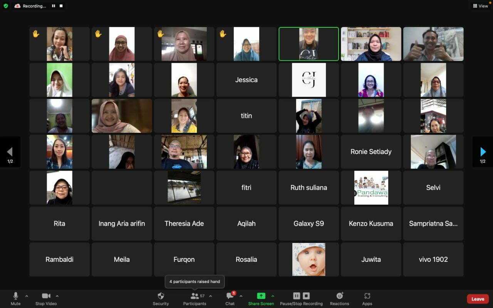The width and height of the screenshot is (493, 308).
Task: Go to next page of participants
Action: (x=483, y=152)
